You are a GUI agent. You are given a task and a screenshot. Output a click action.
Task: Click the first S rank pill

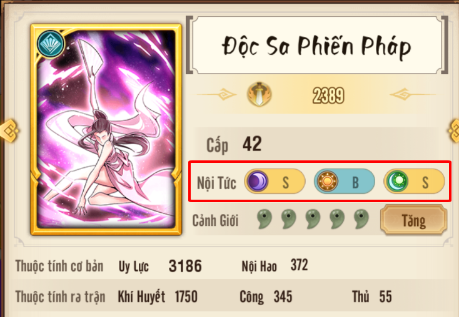[x=275, y=182]
